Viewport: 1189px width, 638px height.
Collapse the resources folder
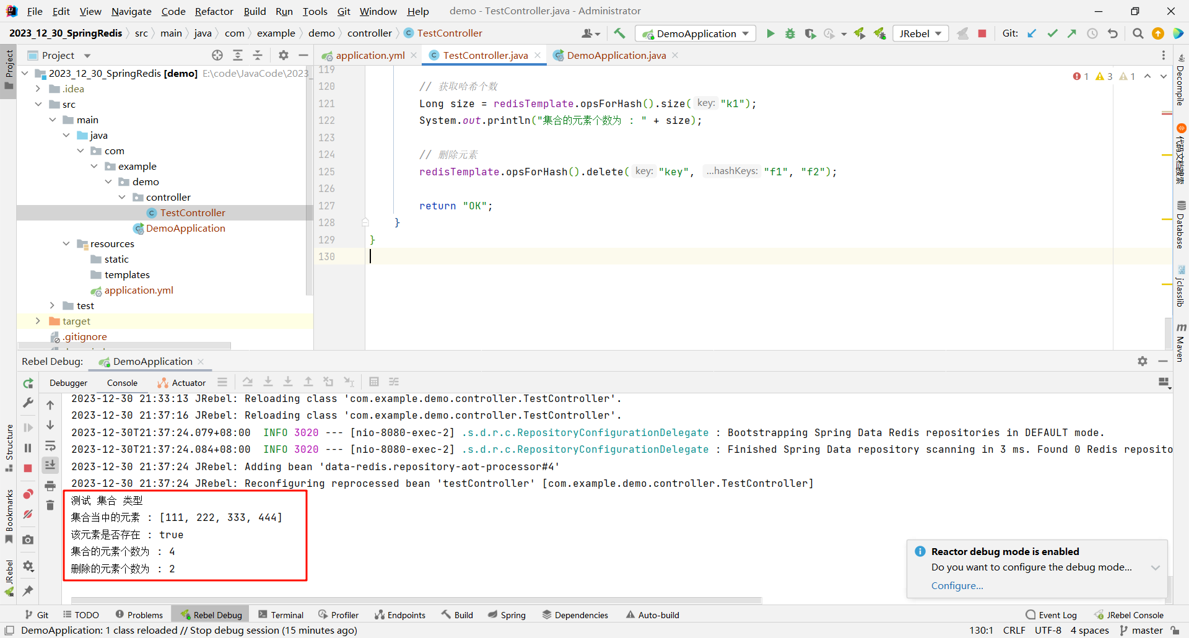(x=66, y=243)
